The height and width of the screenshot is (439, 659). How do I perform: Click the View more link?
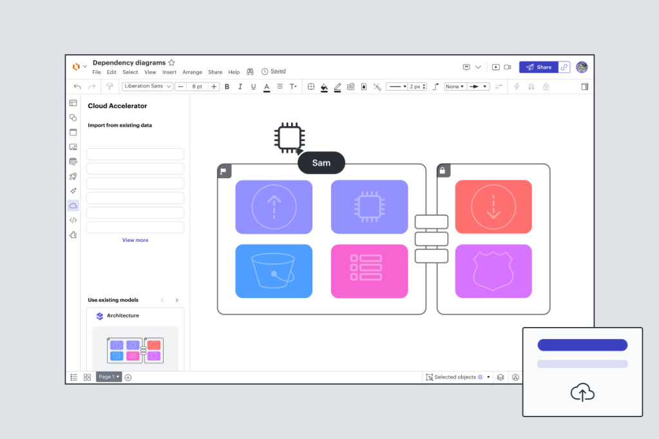[135, 240]
